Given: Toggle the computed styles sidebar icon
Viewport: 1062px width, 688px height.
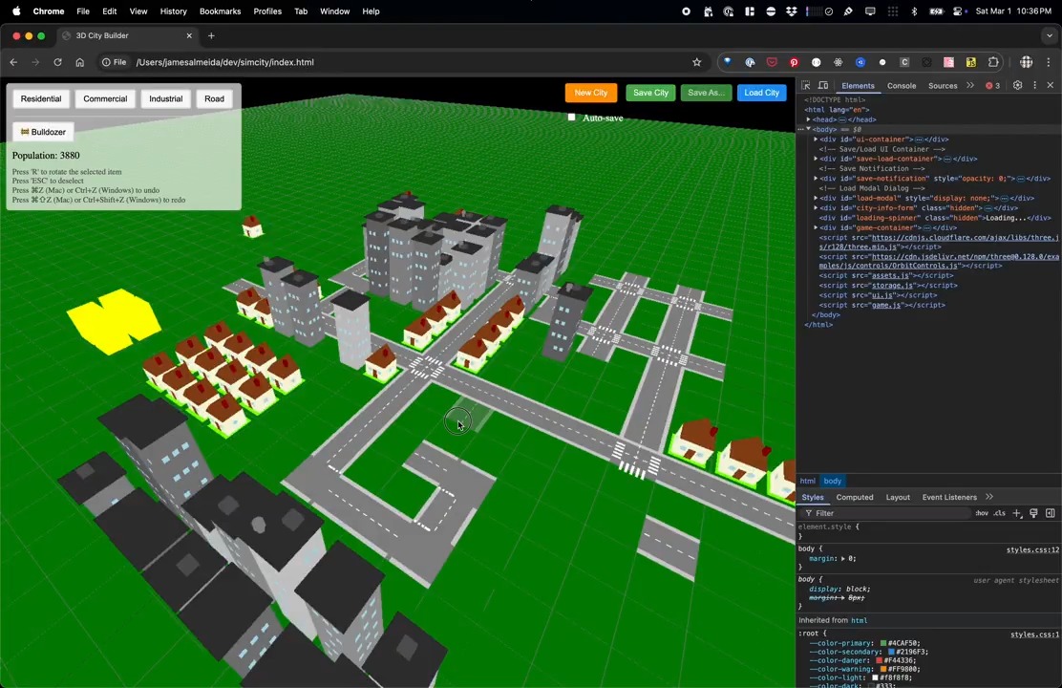Looking at the screenshot, I should [1051, 513].
